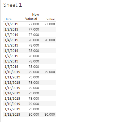This screenshot has width=113, height=122.
Task: Click the Sheet 1 title
Action: [12, 5]
